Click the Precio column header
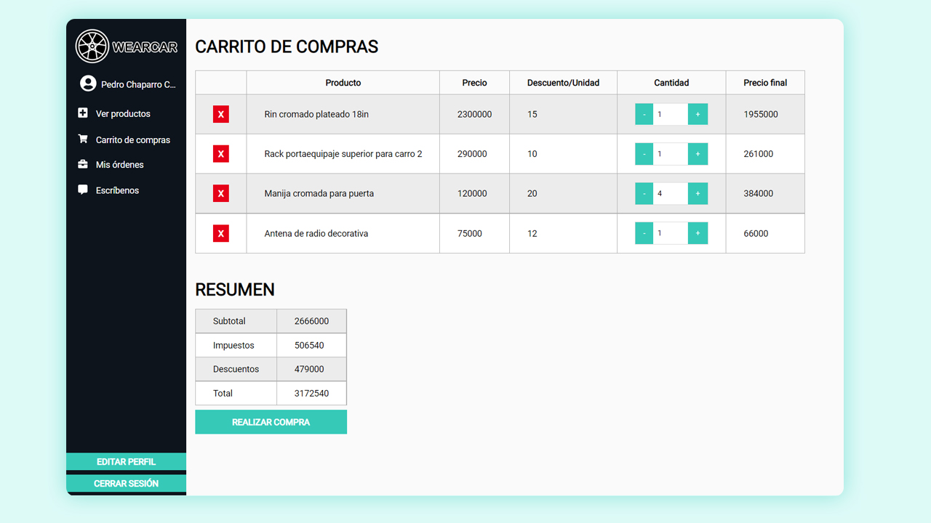Screen dimensions: 931x523 point(474,83)
